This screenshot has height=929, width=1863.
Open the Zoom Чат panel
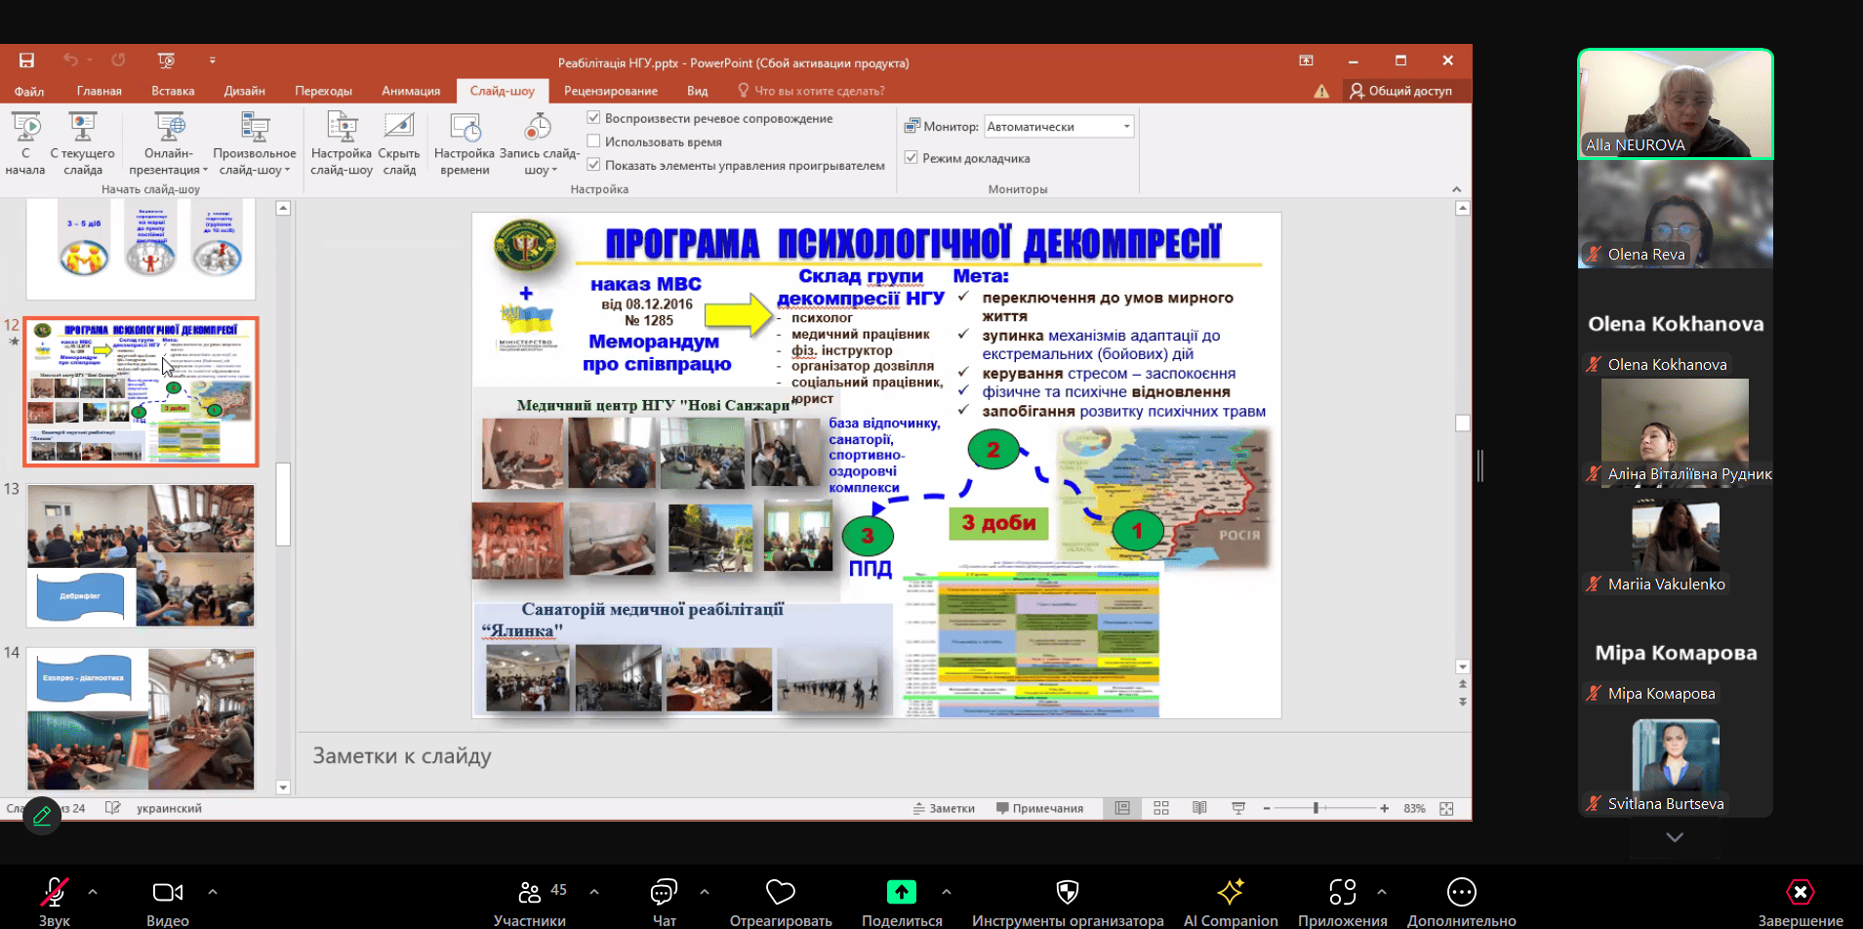(664, 902)
